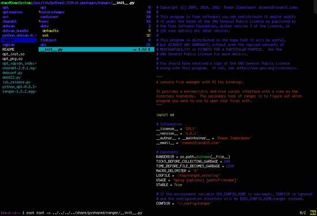Select the python_debian-0.~ entry

pos(20,35)
